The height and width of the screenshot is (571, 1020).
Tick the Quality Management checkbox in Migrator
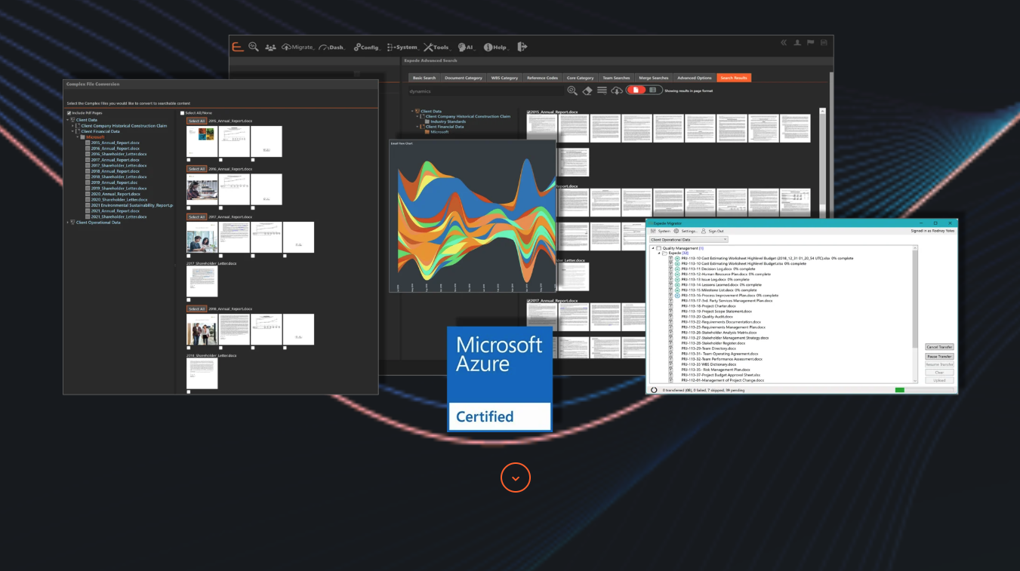pos(659,248)
